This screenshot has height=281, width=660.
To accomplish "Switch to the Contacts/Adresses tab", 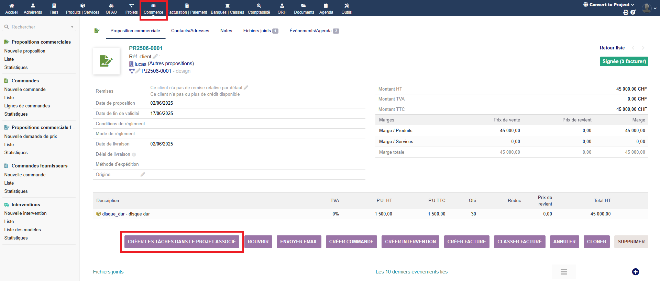I will (190, 31).
